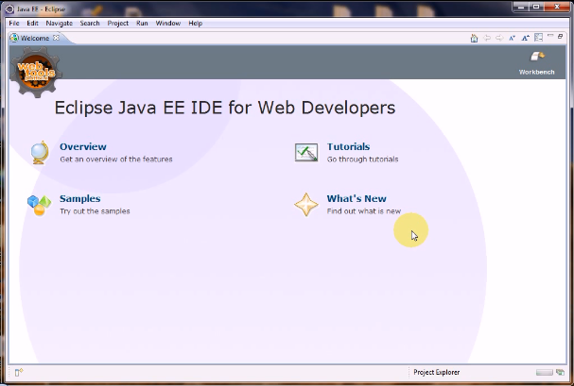The image size is (574, 386).
Task: Click the navigate back arrow in the Welcome toolbar
Action: [486, 38]
